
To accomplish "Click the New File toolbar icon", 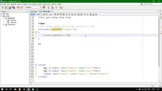I will pos(3,7).
